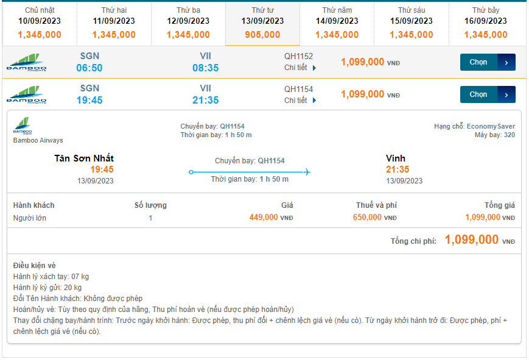The image size is (529, 362).
Task: Click the Tổng chi phí total amount 1,099,000
Action: coord(472,240)
